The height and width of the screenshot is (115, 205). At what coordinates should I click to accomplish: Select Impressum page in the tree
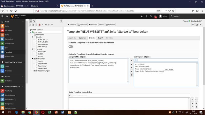(42, 64)
